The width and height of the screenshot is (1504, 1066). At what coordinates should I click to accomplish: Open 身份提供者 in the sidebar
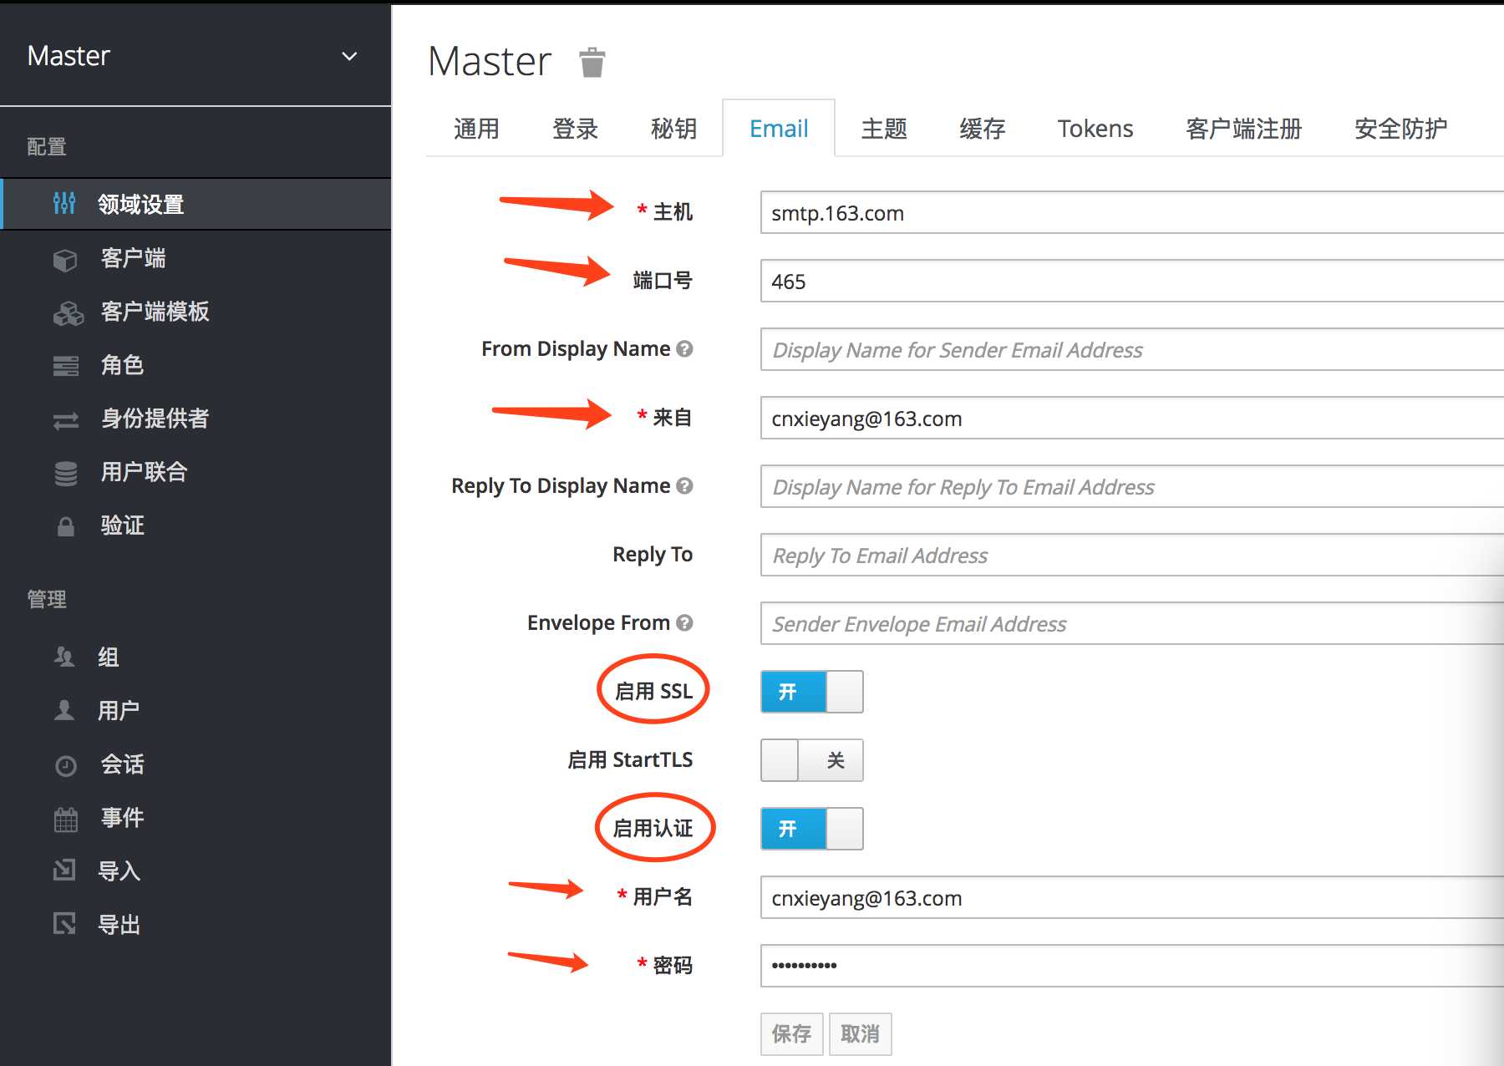(x=196, y=419)
